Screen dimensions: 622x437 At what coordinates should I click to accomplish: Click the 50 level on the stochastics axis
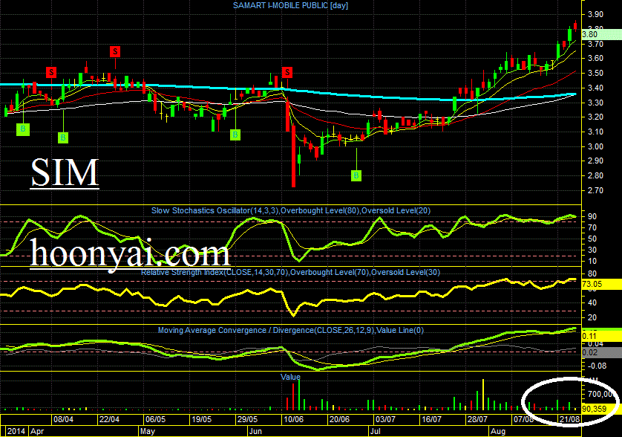coord(592,239)
